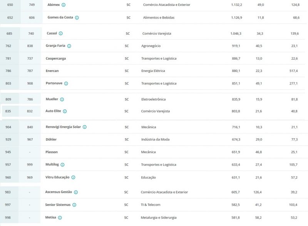
Task: Click the info icon beside Auto Elite
Action: coord(65,111)
